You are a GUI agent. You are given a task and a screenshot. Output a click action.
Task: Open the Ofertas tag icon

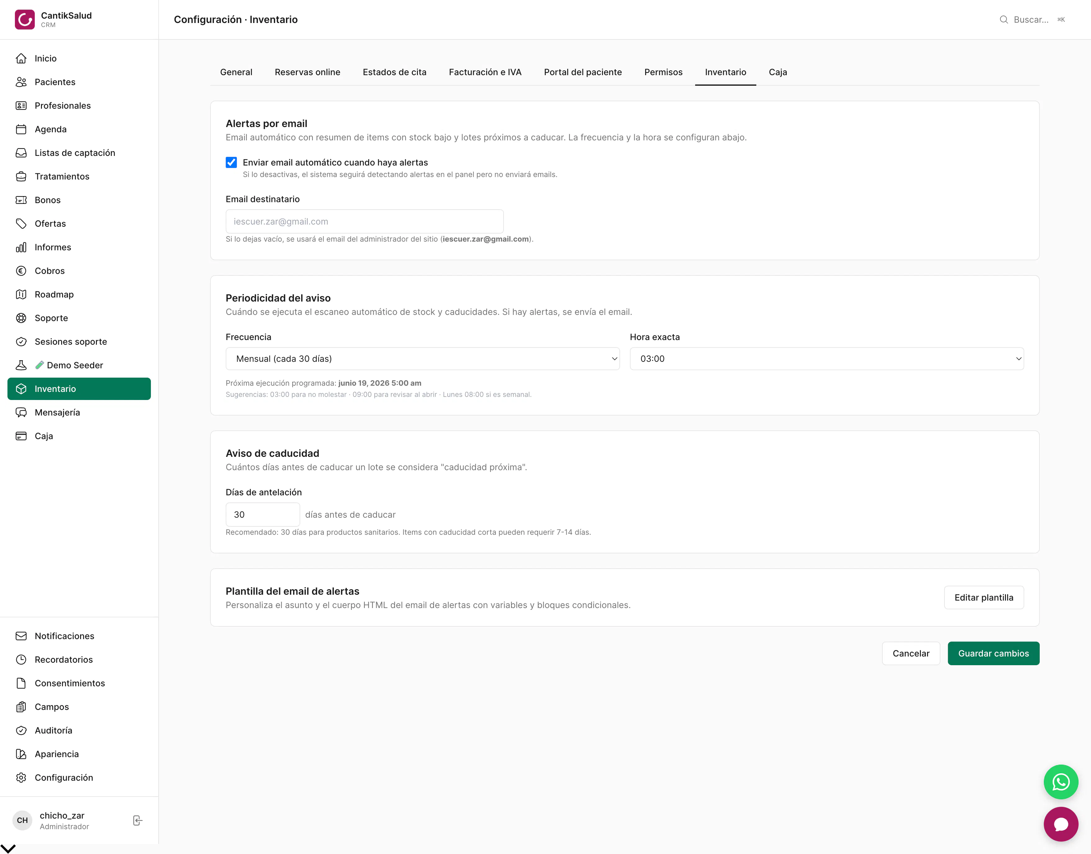[x=21, y=224]
